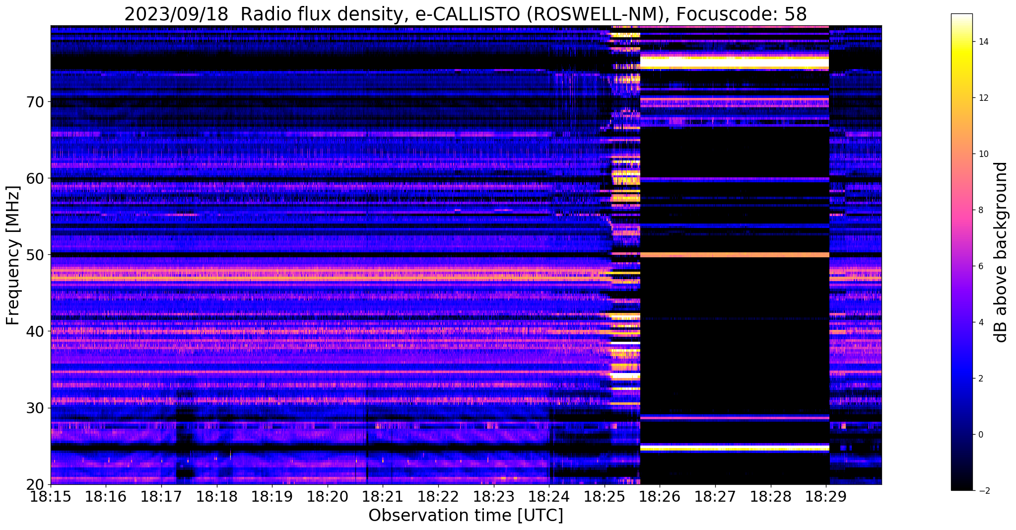Click the 50 MHz frequency tick label
This screenshot has height=530, width=1016.
36,255
